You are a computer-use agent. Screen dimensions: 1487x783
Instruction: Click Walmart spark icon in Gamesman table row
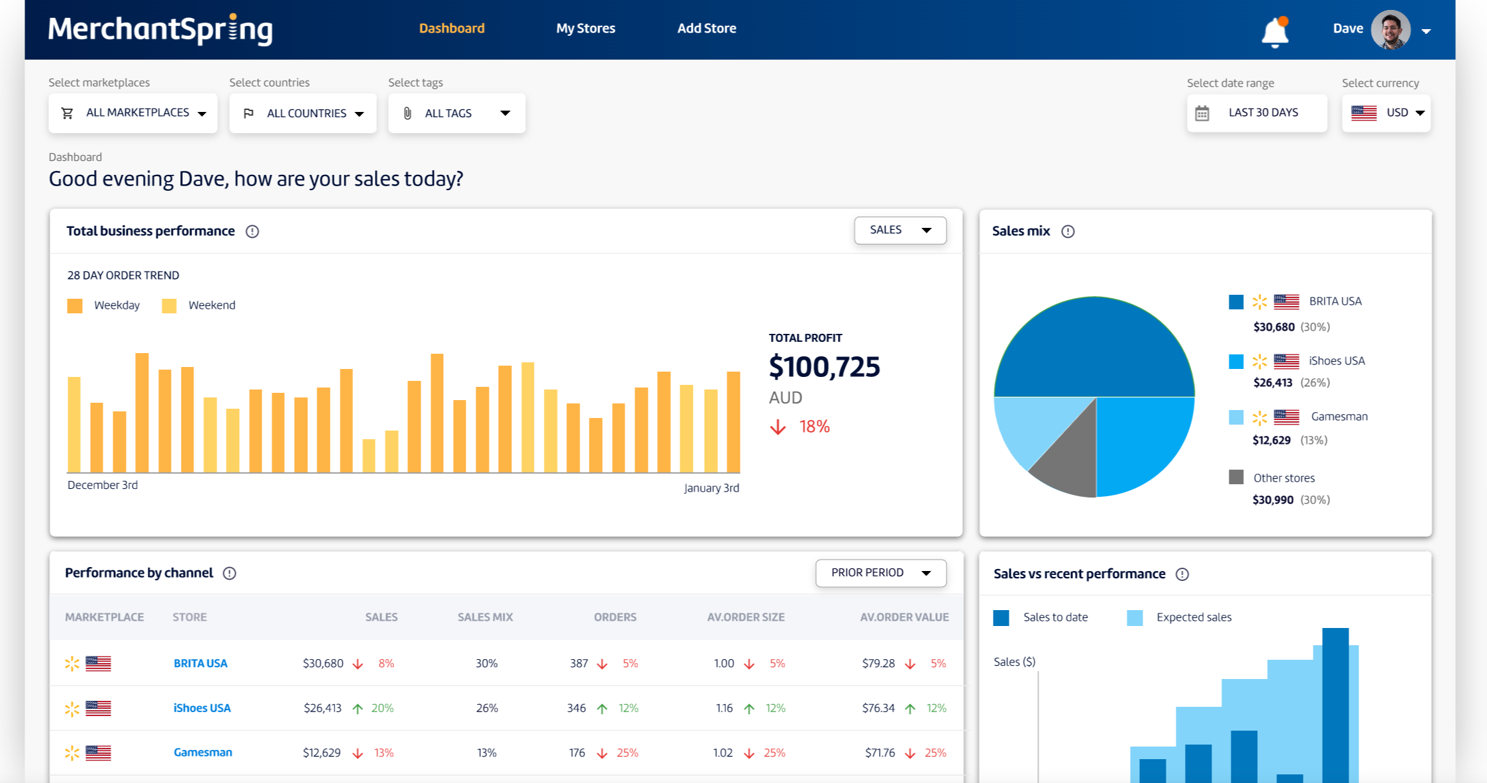point(72,753)
